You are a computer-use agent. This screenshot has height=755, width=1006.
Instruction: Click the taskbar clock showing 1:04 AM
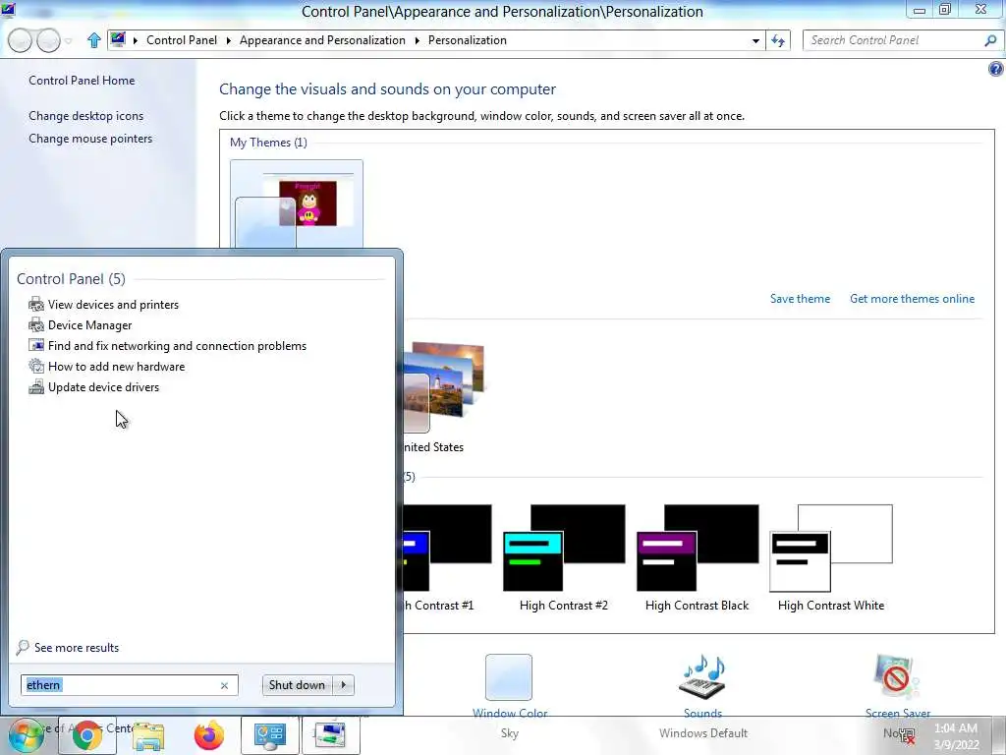pyautogui.click(x=956, y=735)
